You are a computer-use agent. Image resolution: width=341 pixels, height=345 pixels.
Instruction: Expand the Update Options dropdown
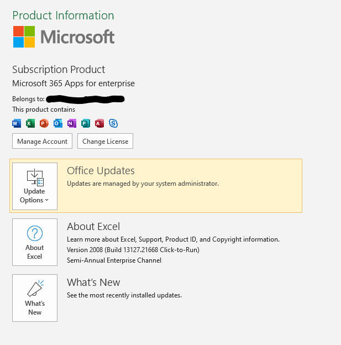coord(35,186)
